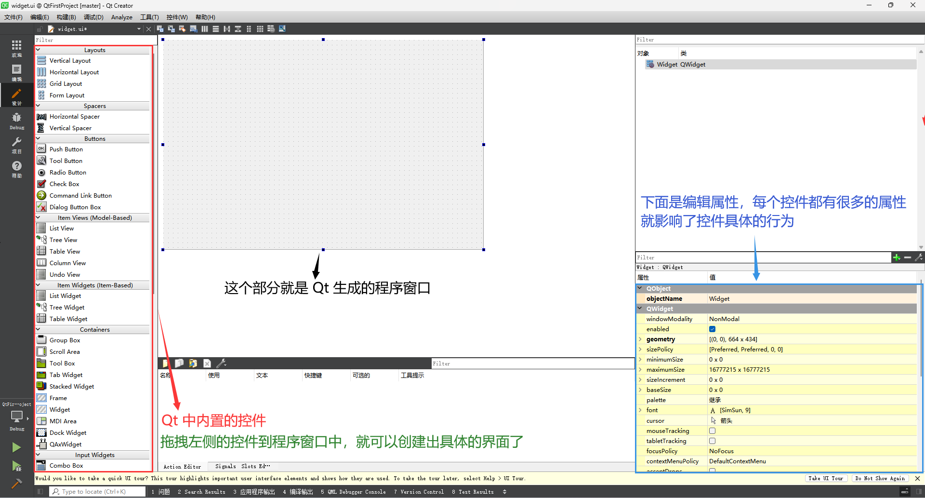Open the Projects mode wrench icon

click(16, 145)
